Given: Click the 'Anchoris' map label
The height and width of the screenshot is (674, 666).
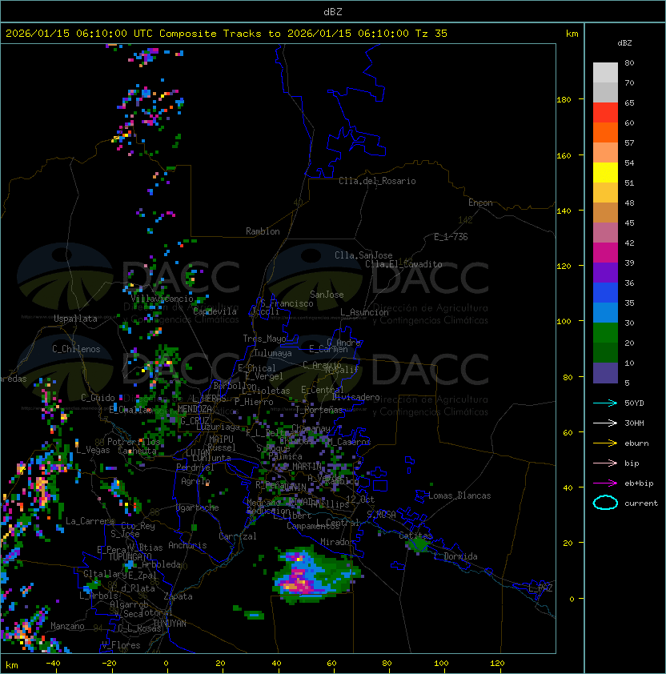Looking at the screenshot, I should coord(187,545).
